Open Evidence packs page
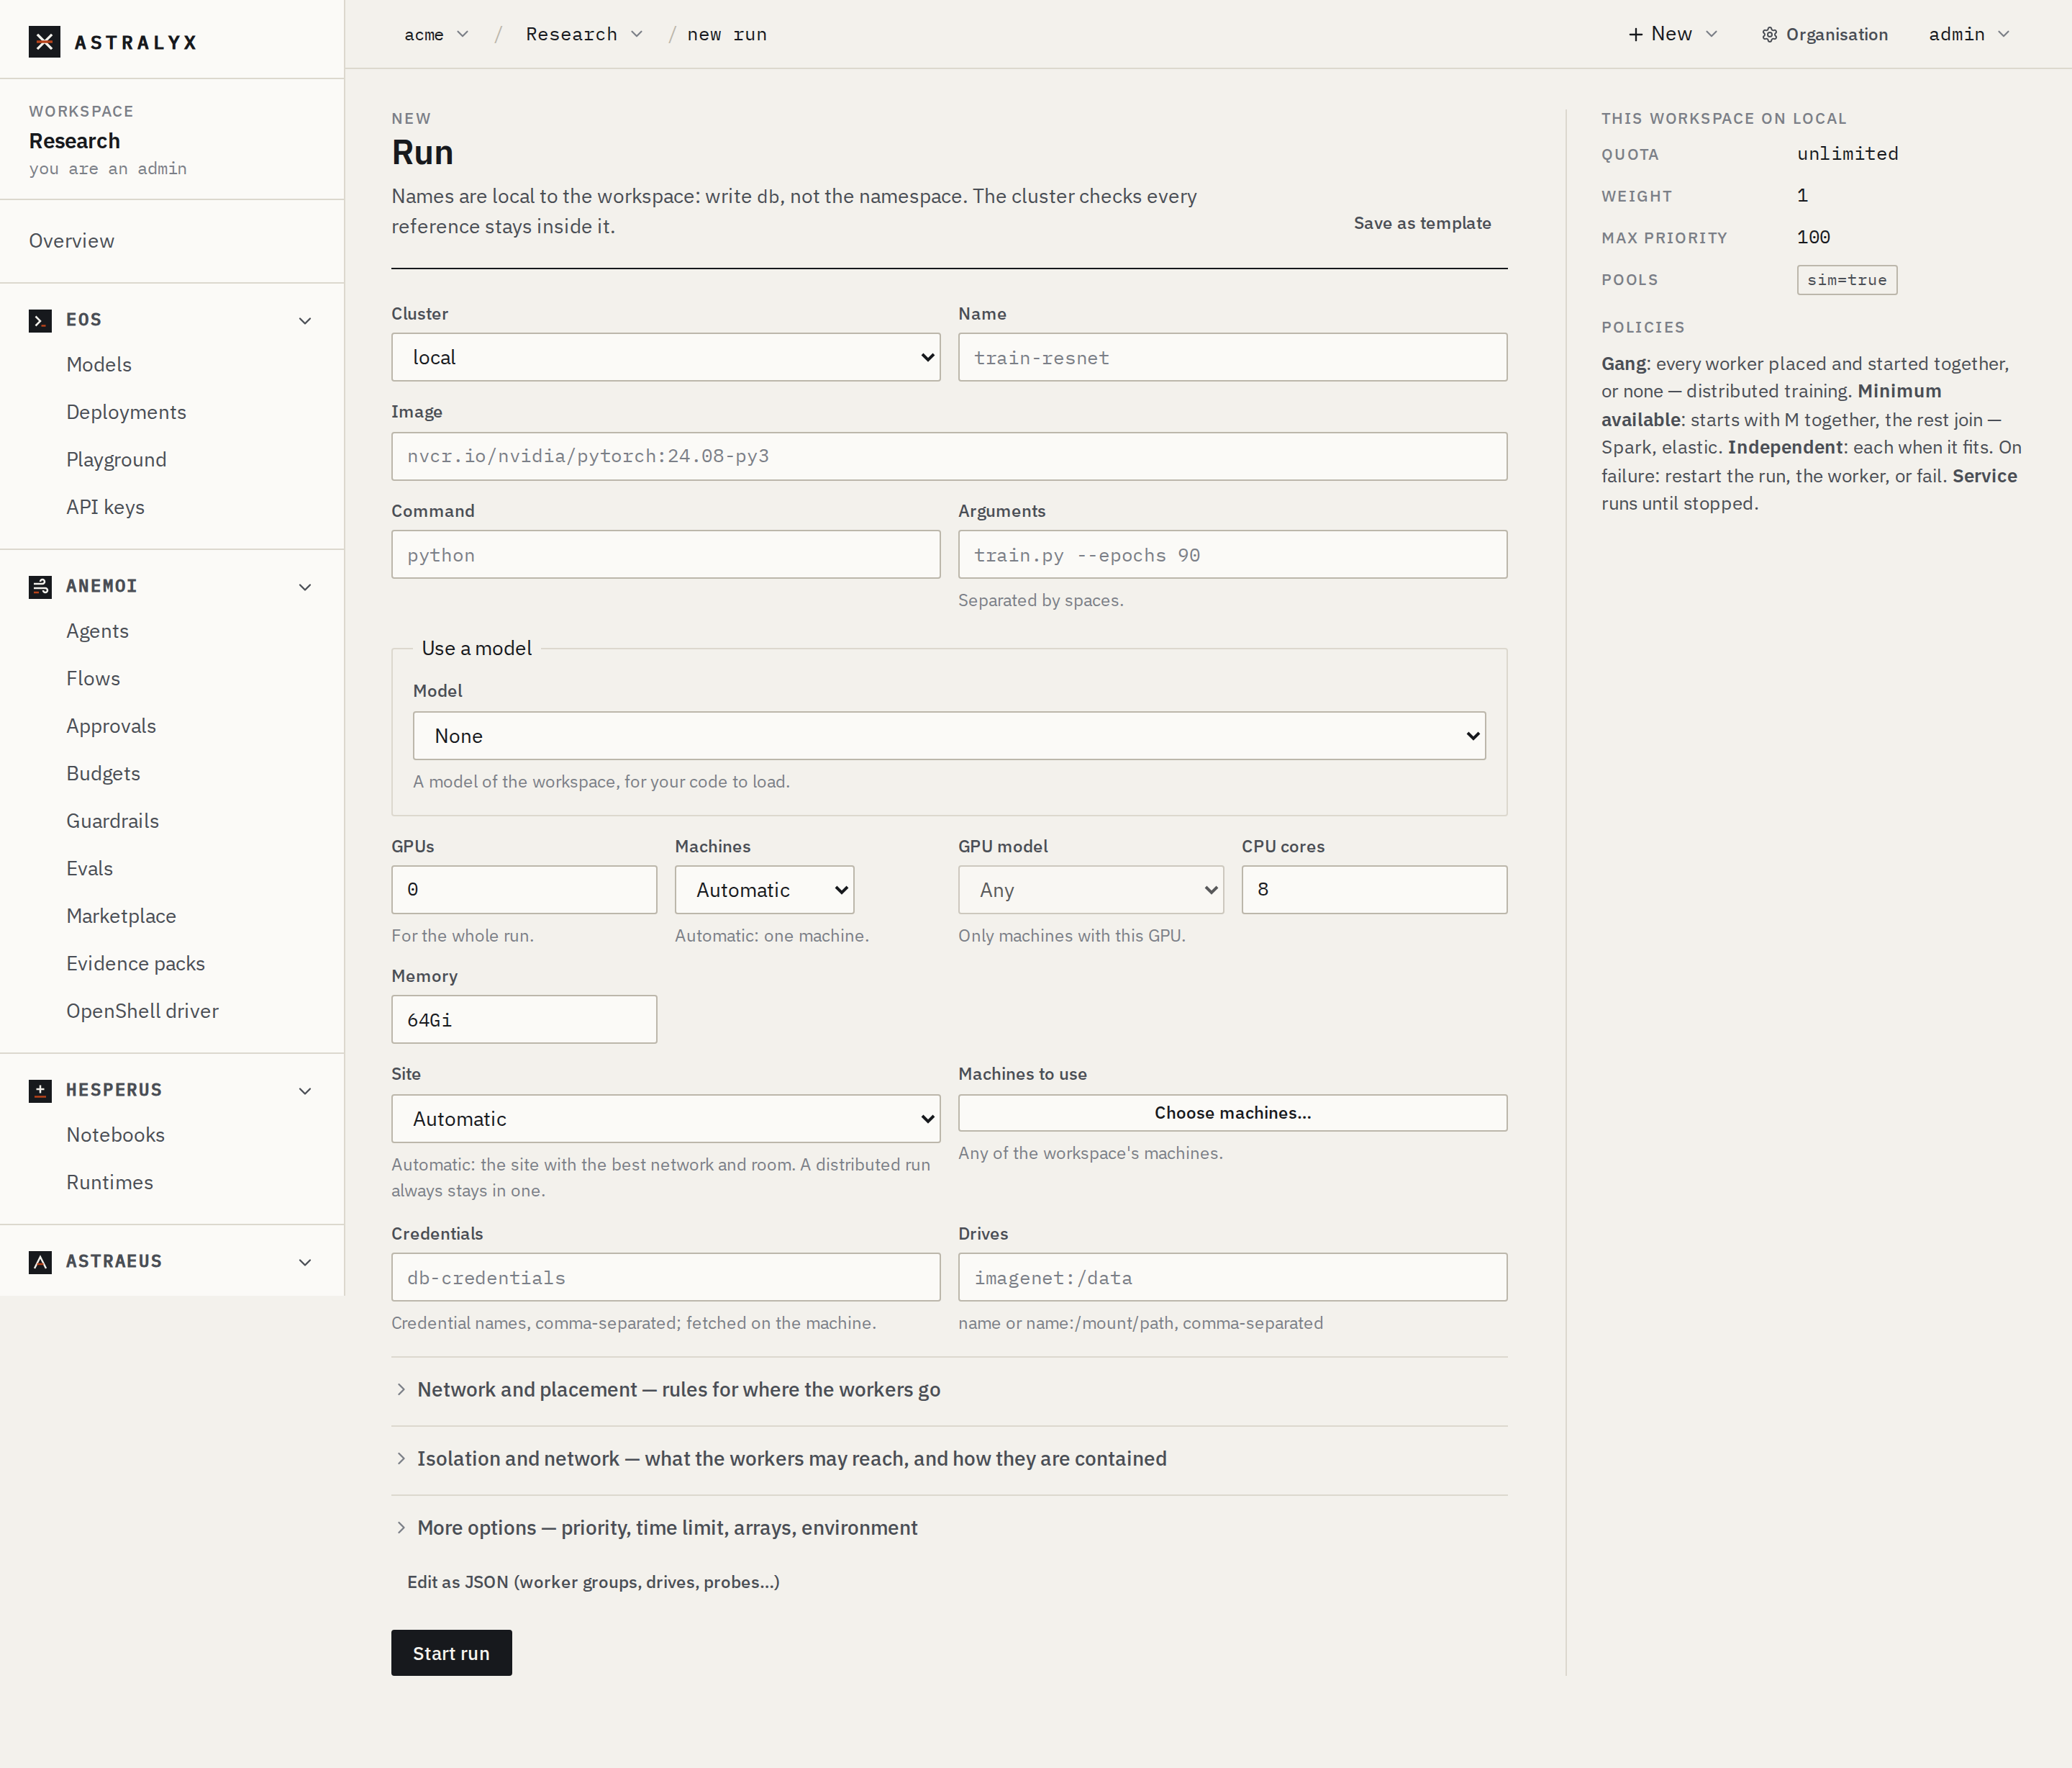The height and width of the screenshot is (1768, 2072). [x=135, y=963]
